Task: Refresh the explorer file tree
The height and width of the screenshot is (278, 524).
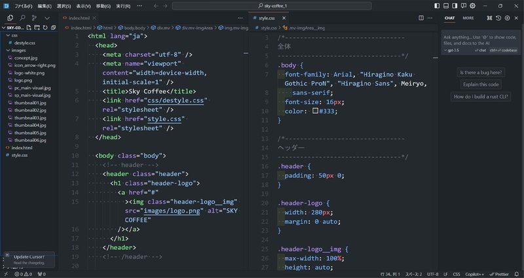Action: click(45, 27)
